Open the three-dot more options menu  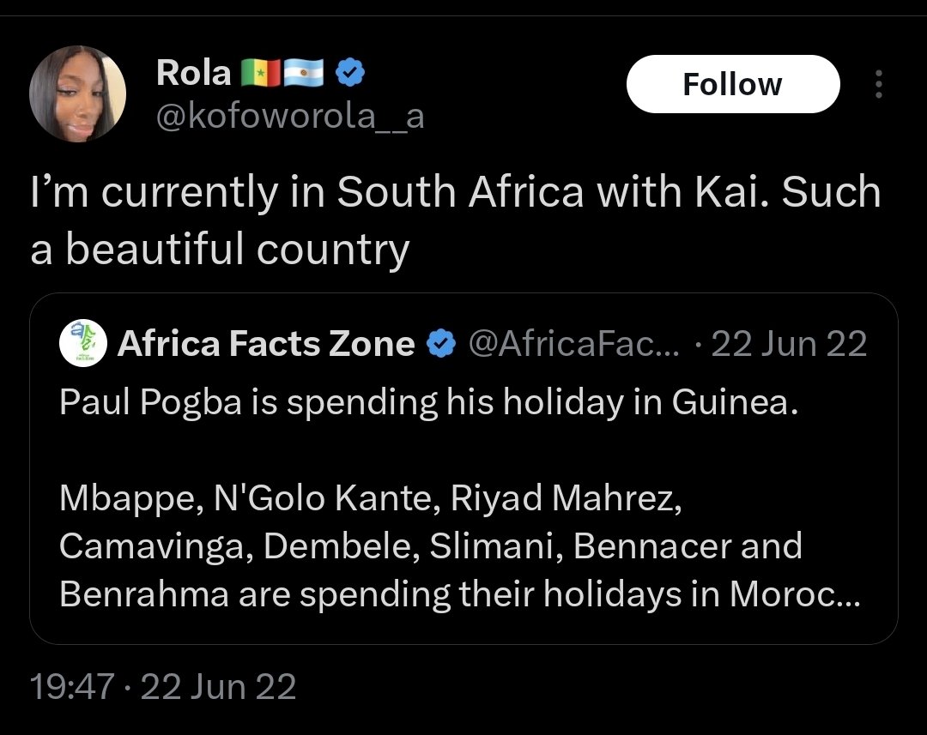879,84
